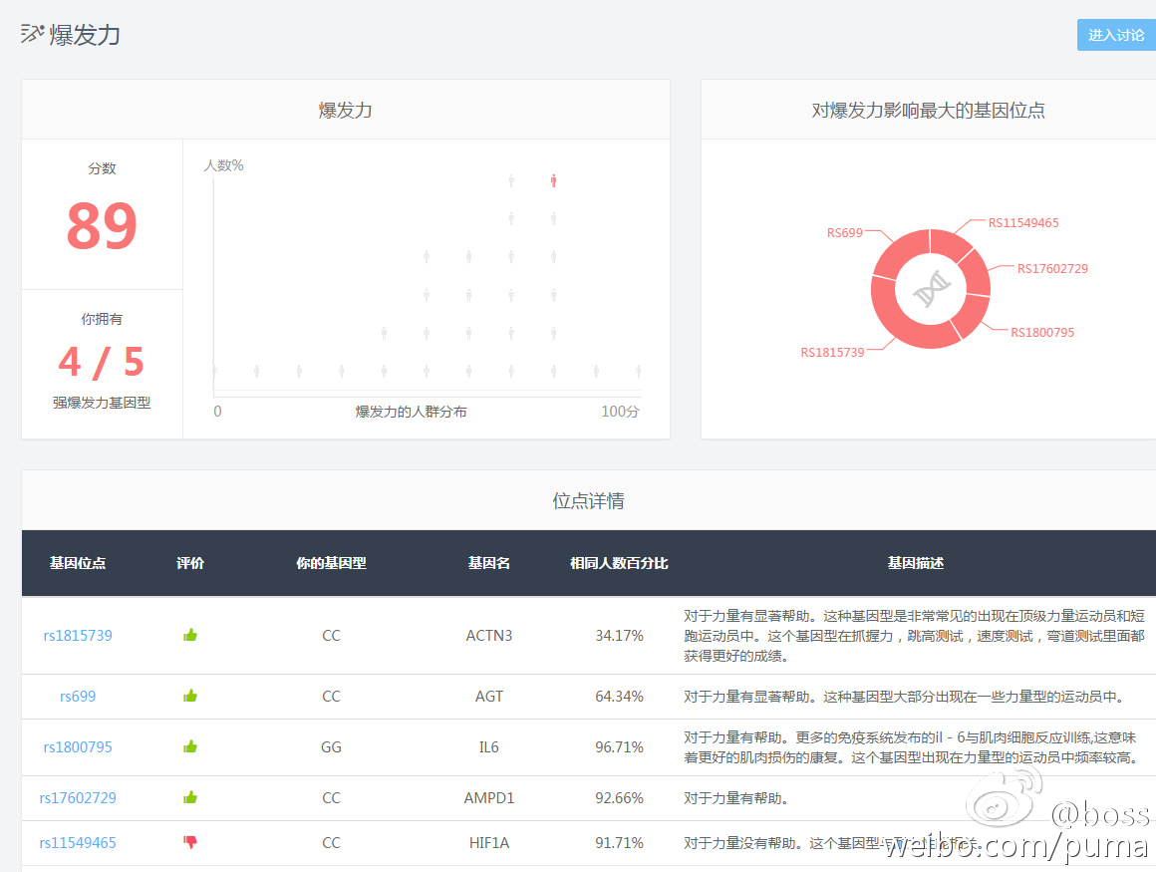Viewport: 1156px width, 872px height.
Task: Select the RS699 label on the donut chart
Action: point(844,233)
